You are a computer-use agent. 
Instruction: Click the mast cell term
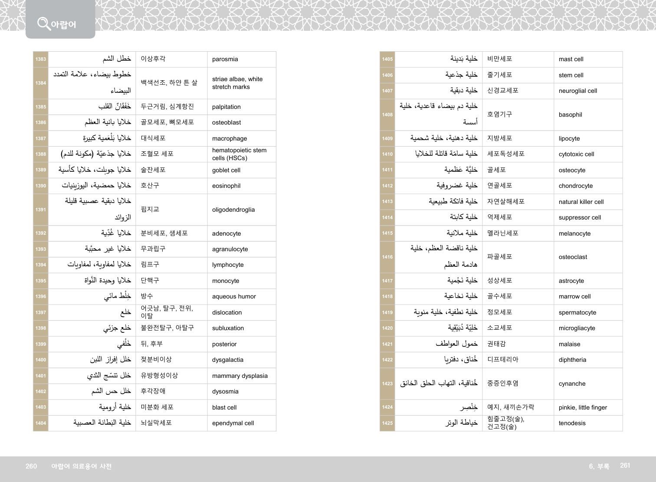(571, 59)
